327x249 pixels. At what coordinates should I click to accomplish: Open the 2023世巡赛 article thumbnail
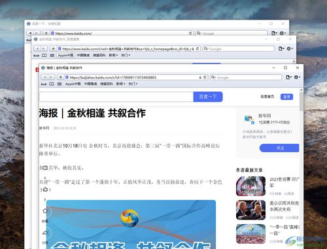click(250, 186)
